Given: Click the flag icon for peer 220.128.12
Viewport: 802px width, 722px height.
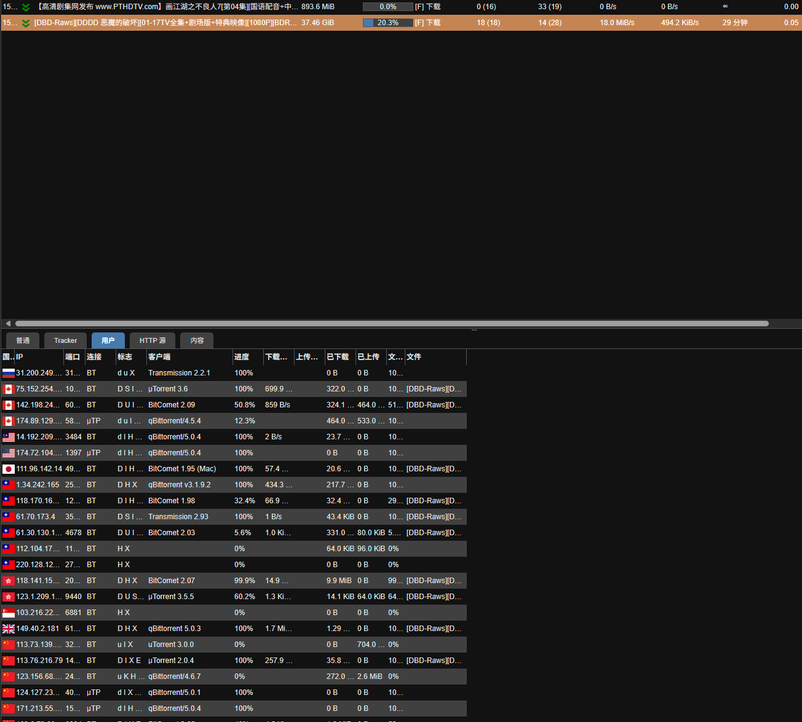Looking at the screenshot, I should point(9,565).
